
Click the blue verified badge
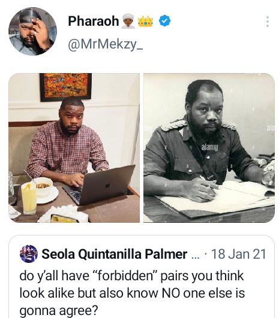pyautogui.click(x=164, y=21)
